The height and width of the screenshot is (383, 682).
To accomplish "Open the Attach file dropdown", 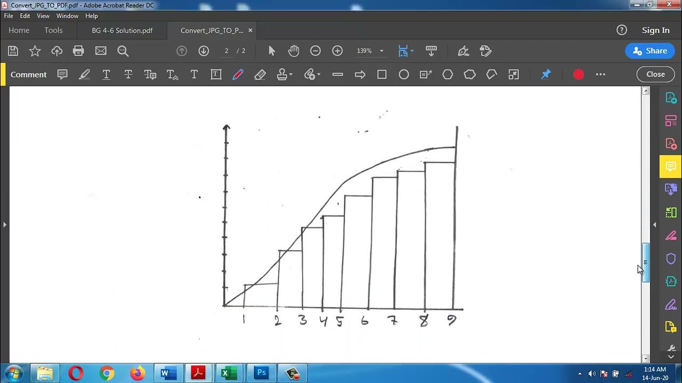I will click(x=312, y=74).
